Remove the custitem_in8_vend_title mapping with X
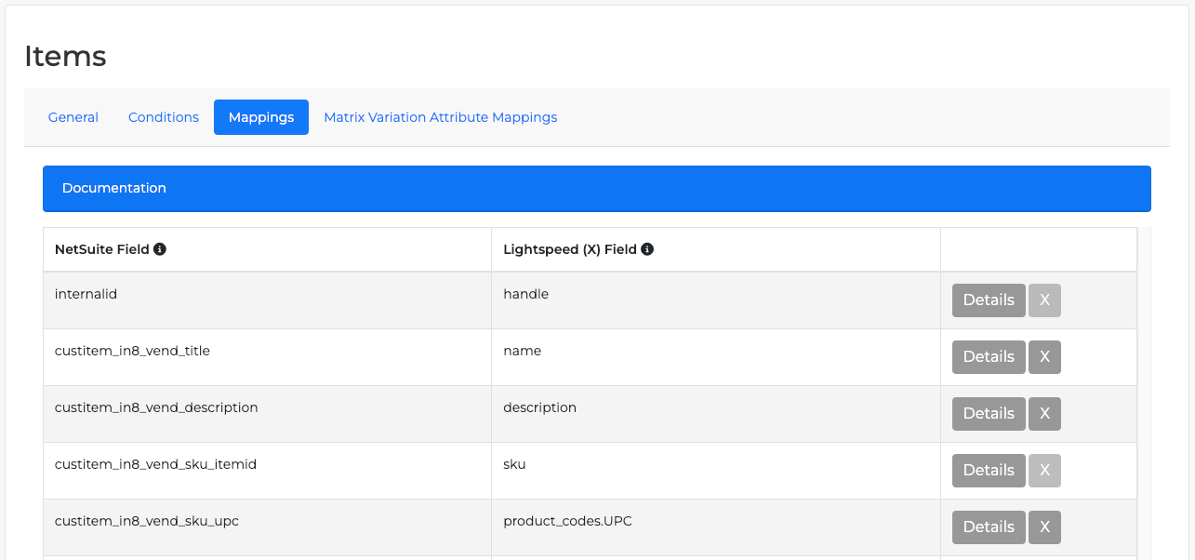This screenshot has height=560, width=1195. click(1044, 357)
